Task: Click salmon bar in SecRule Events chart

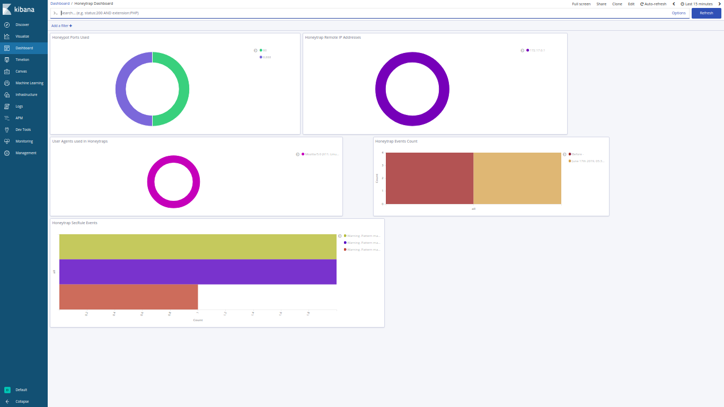Action: click(128, 297)
